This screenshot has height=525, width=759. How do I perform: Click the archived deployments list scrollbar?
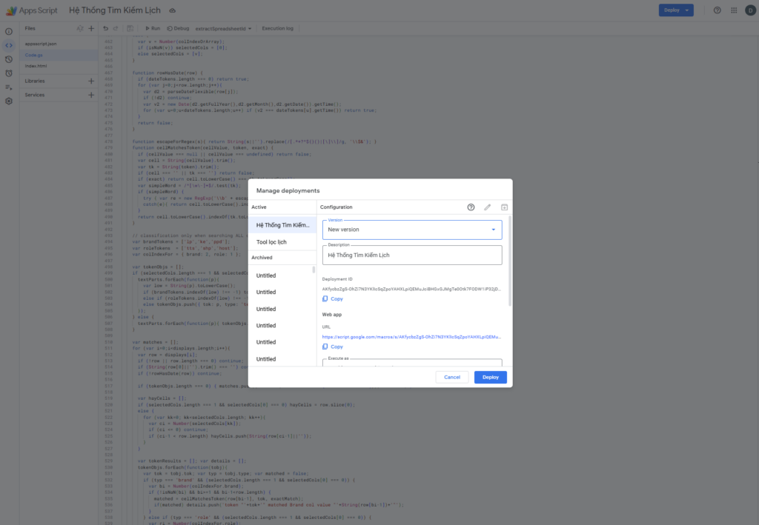click(313, 270)
